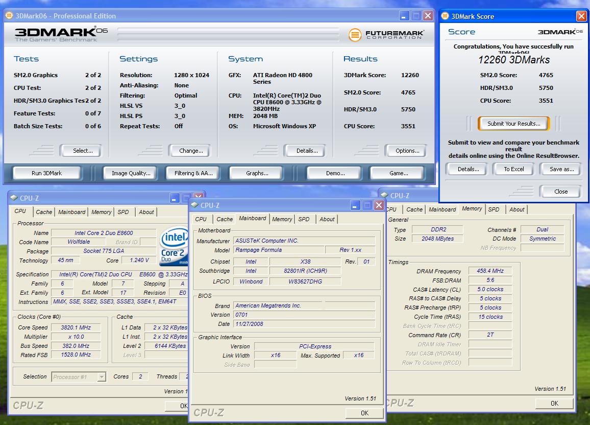
Task: Click the Run 3DMark button
Action: point(46,173)
